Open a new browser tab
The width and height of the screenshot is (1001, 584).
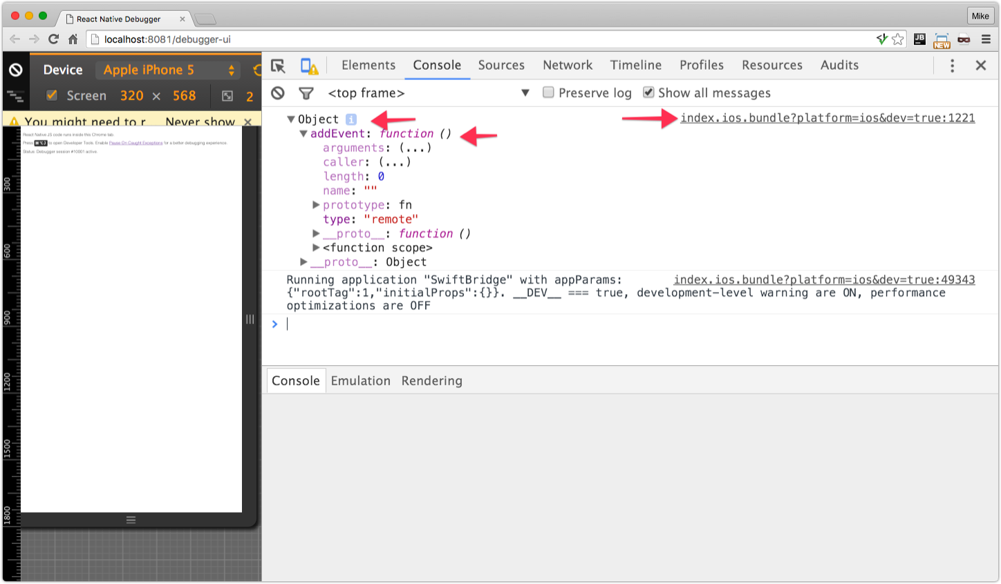click(205, 19)
